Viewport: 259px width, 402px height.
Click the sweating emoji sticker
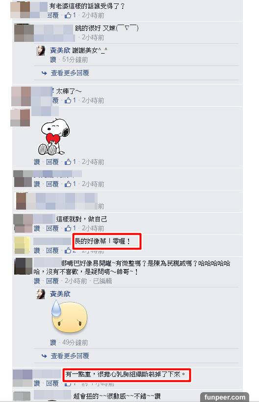[x=69, y=316]
